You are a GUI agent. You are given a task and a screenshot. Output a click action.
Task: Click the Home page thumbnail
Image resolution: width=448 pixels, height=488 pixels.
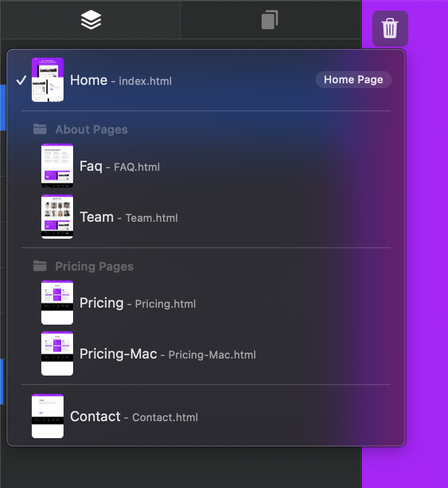(48, 80)
